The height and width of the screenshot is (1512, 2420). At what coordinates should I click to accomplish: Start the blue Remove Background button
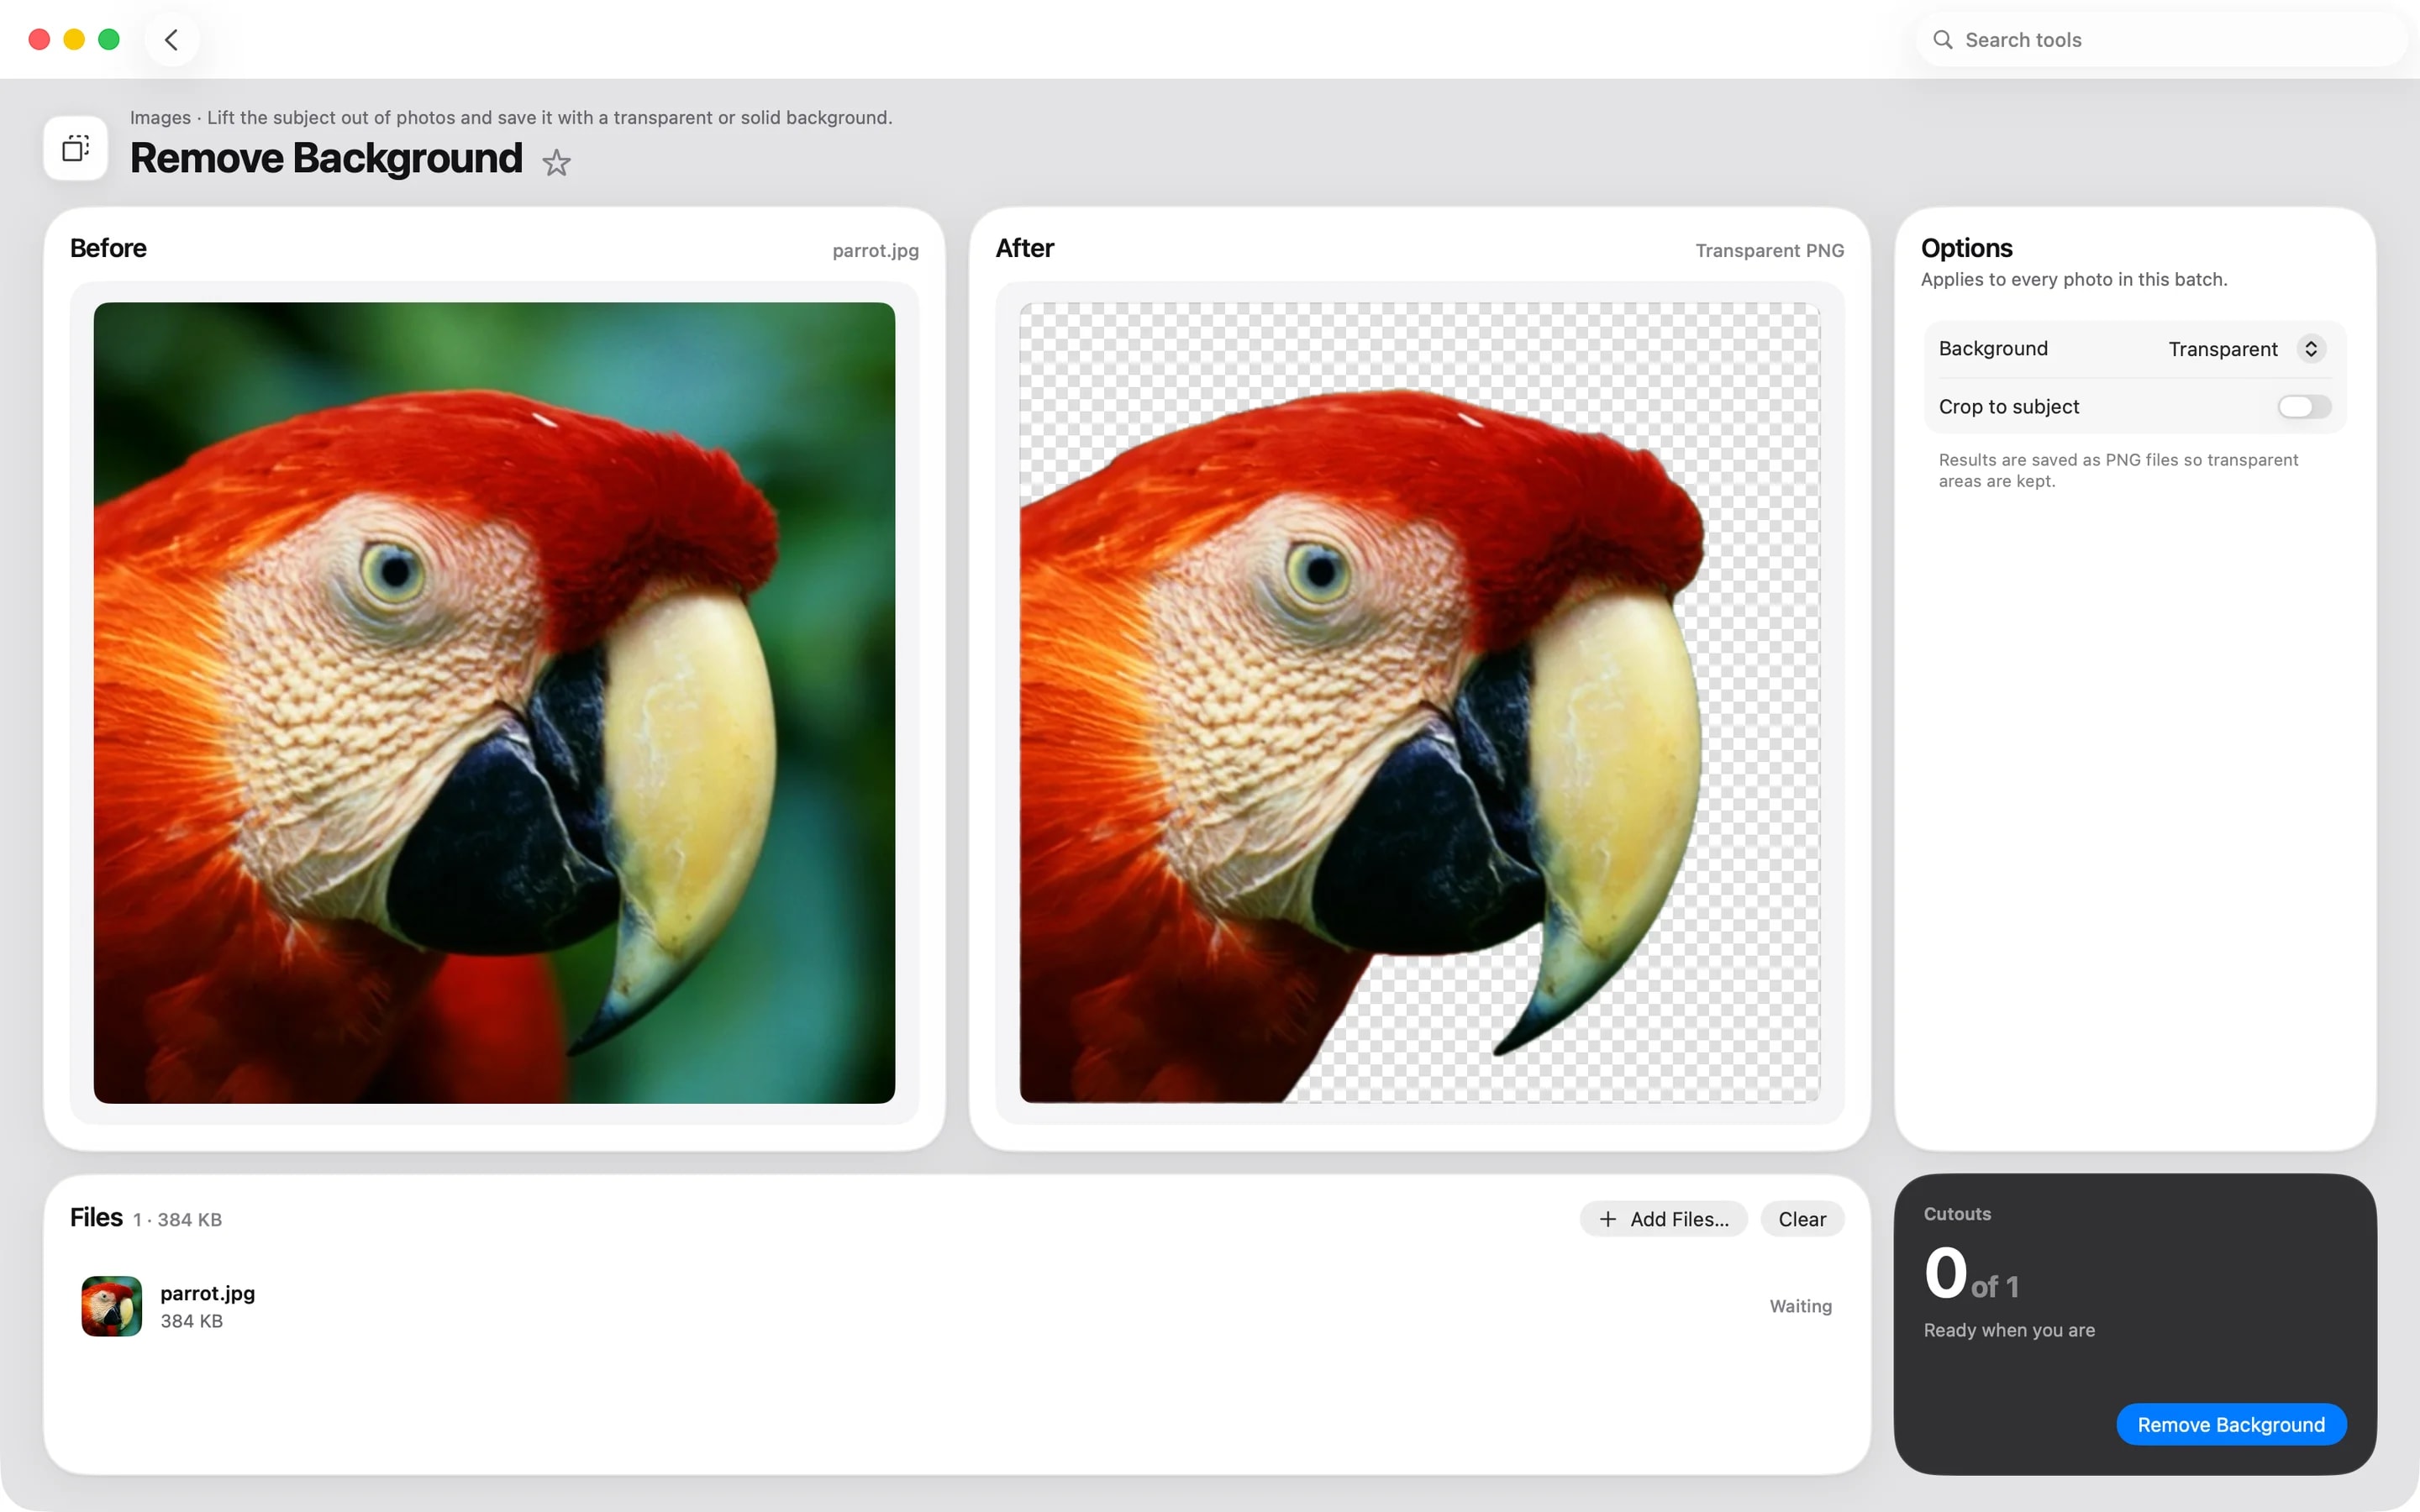click(2230, 1424)
